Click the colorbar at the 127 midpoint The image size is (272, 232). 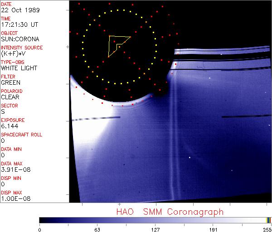click(x=155, y=220)
